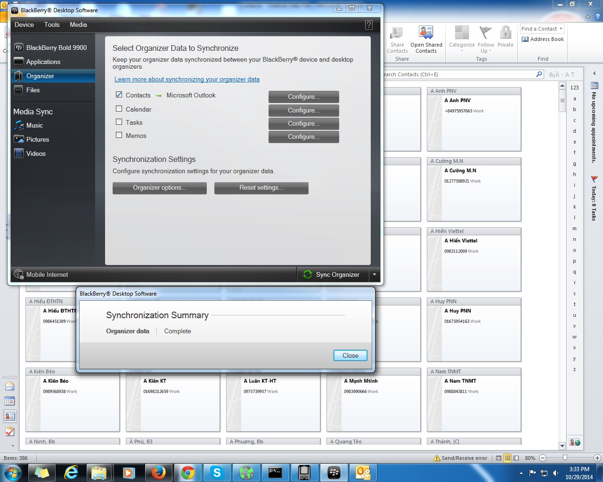The width and height of the screenshot is (603, 482).
Task: Open BlackBerry app in taskbar
Action: pos(334,472)
